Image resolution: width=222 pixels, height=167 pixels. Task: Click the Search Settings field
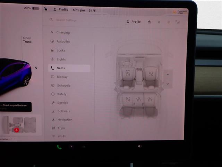tap(66, 20)
